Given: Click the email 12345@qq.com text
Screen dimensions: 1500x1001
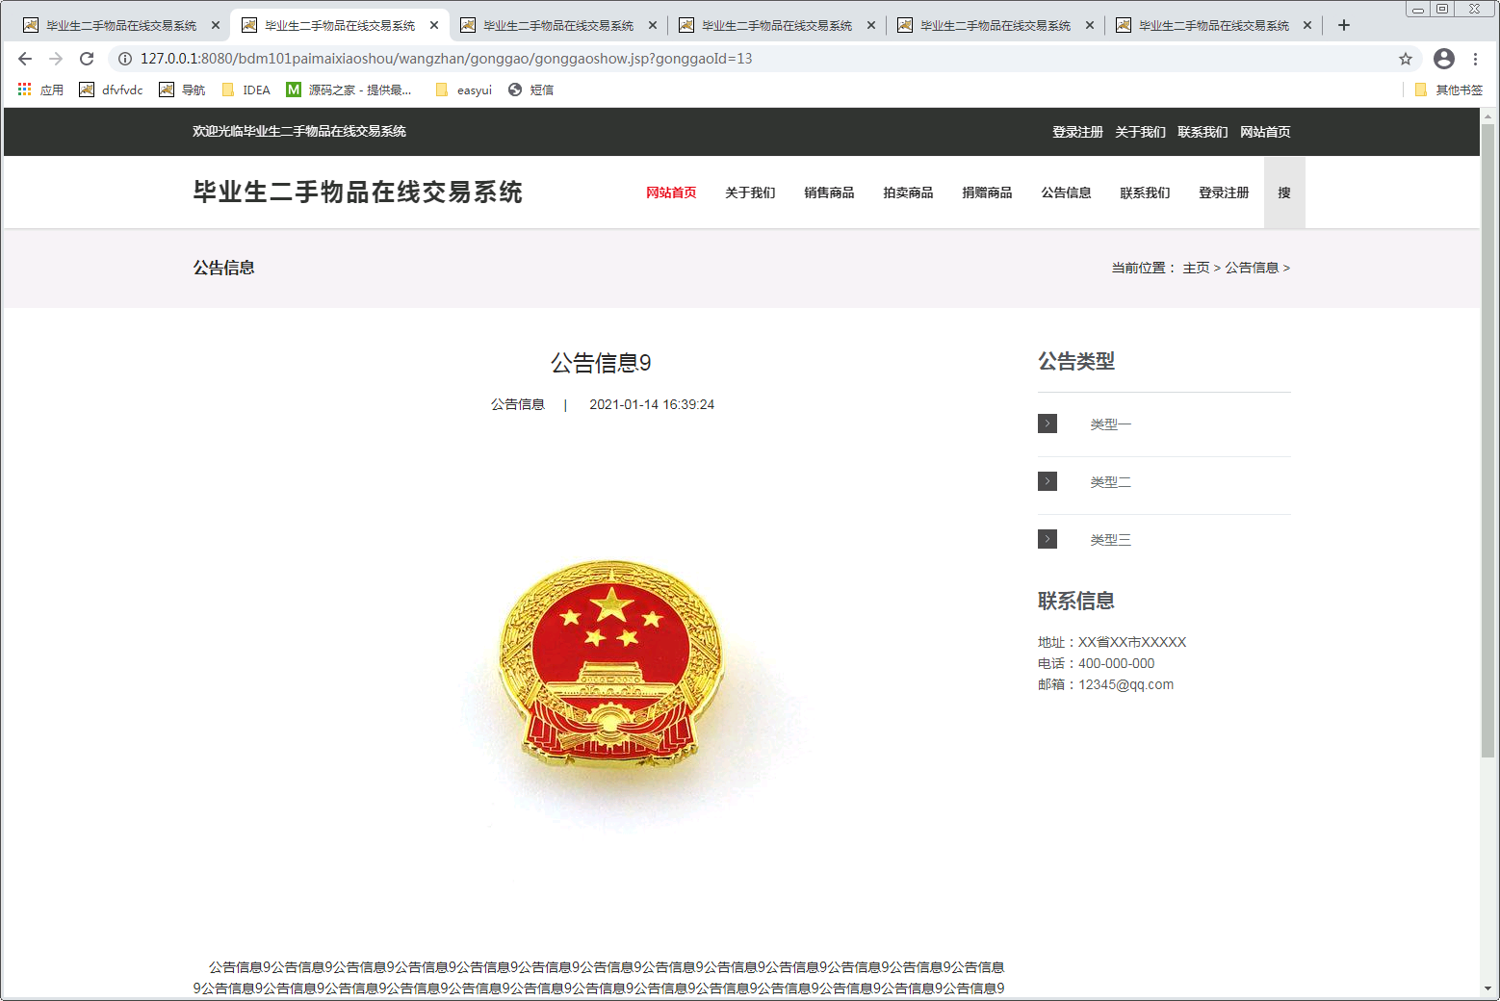Looking at the screenshot, I should [1125, 684].
